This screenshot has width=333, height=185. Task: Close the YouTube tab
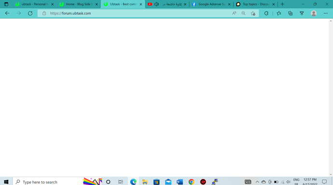tap(185, 4)
